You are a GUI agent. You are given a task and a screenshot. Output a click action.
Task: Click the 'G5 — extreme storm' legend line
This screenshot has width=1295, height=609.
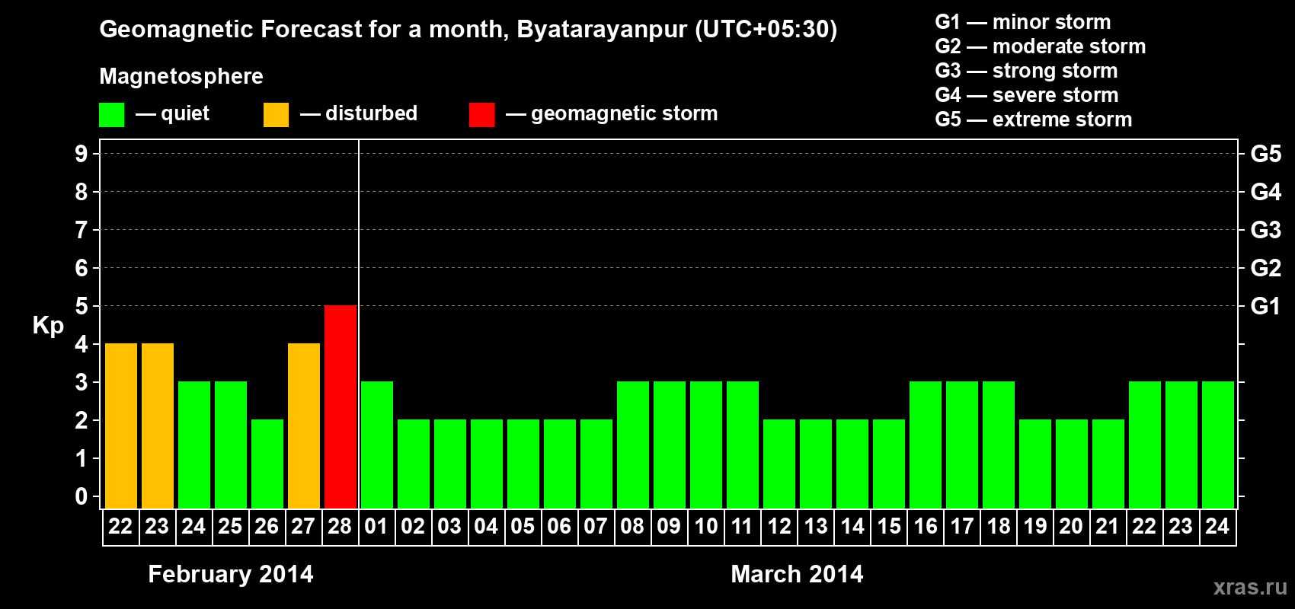tap(1034, 120)
